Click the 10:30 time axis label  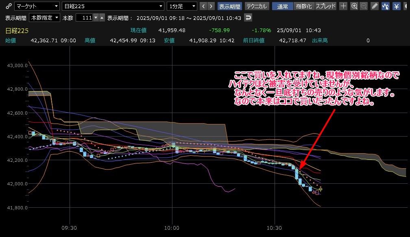(274, 228)
